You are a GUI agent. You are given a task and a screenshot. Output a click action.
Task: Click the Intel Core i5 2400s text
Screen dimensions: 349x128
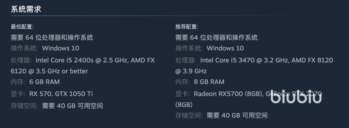65,60
